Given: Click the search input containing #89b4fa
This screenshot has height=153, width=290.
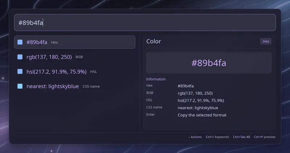Looking at the screenshot, I should [145, 22].
